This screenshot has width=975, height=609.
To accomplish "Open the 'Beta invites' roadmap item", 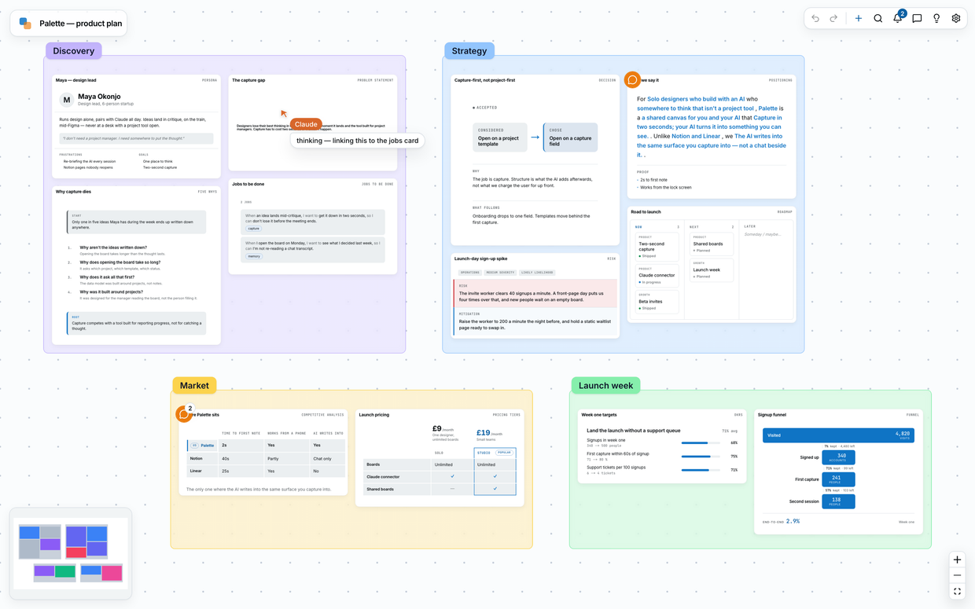I will 657,302.
